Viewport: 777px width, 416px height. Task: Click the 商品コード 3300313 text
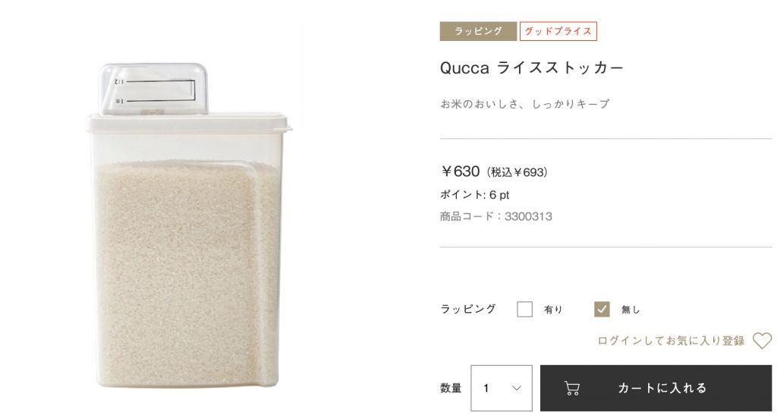pos(496,216)
